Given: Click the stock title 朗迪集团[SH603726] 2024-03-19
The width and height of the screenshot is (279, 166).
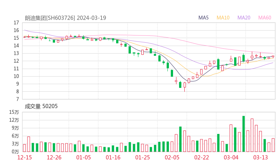Looking at the screenshot, I should pos(65,18).
